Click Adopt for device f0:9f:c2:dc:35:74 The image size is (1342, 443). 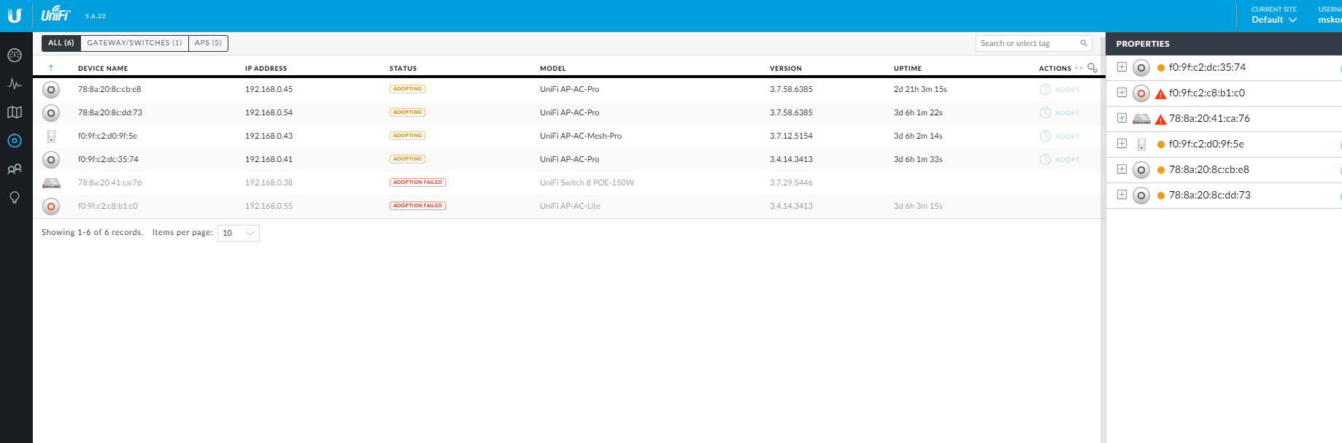(x=1060, y=160)
